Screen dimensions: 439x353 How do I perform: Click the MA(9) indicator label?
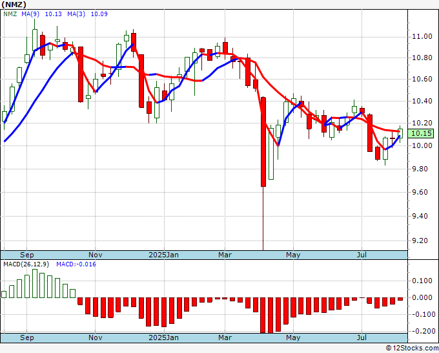point(30,14)
